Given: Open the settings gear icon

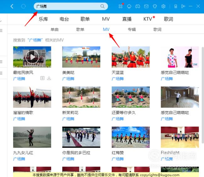Looking at the screenshot, I should click(163, 6).
